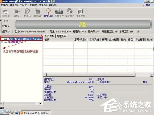Click the 5356 additional sectors value
The width and height of the screenshot is (154, 115).
91,100
